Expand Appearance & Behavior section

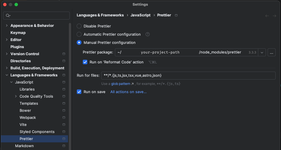tap(7, 25)
